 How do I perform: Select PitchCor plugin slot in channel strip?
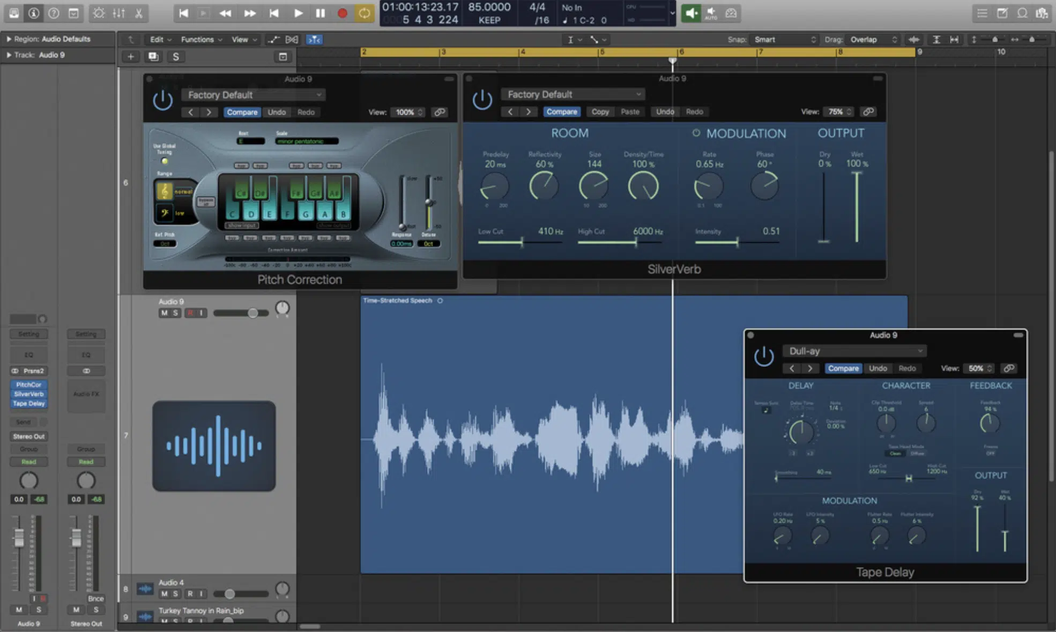click(x=29, y=385)
